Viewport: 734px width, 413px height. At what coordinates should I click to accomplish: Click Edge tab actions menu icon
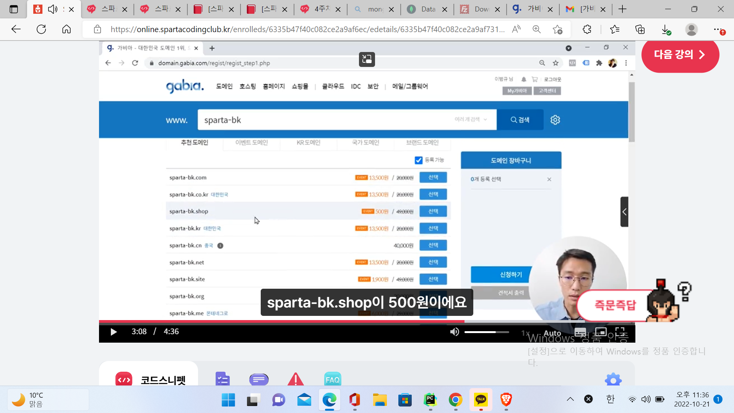(x=14, y=9)
